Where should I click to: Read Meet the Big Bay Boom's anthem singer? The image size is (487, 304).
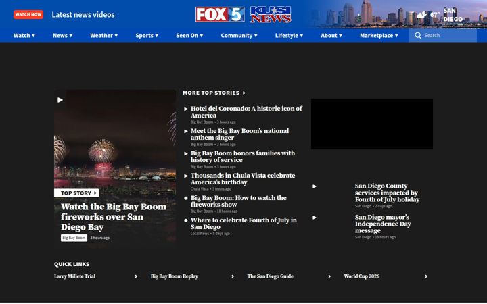pos(239,134)
